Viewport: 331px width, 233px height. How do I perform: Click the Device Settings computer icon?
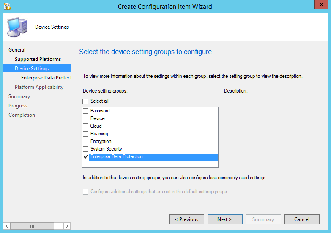click(17, 27)
